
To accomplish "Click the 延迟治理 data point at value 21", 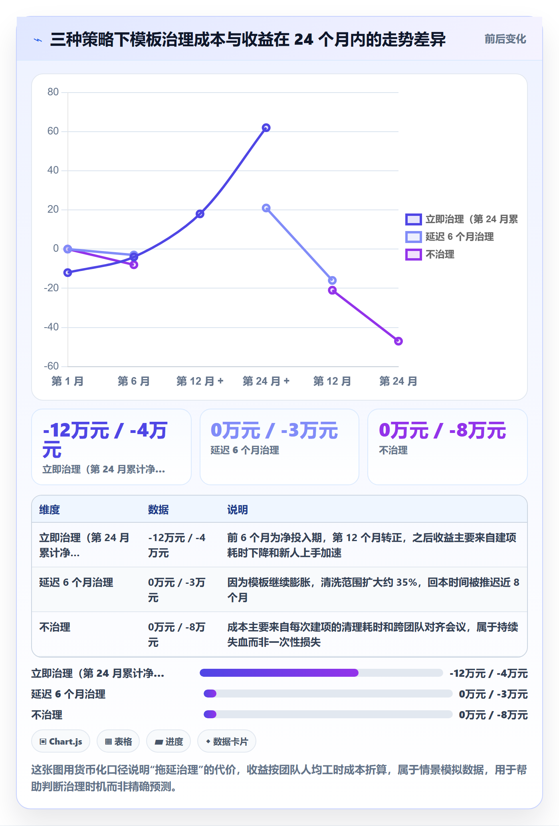I will click(266, 208).
